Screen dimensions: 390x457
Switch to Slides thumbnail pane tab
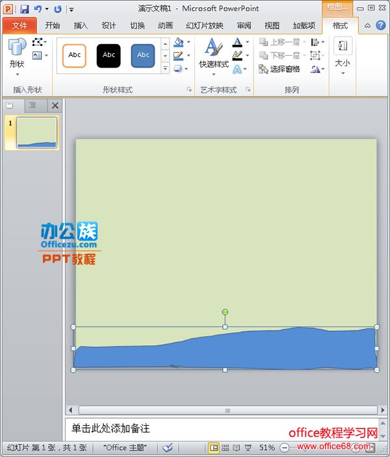pyautogui.click(x=10, y=105)
